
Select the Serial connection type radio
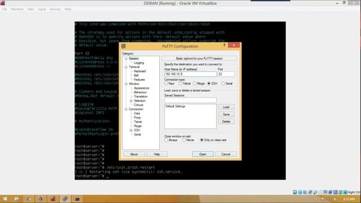coord(223,83)
